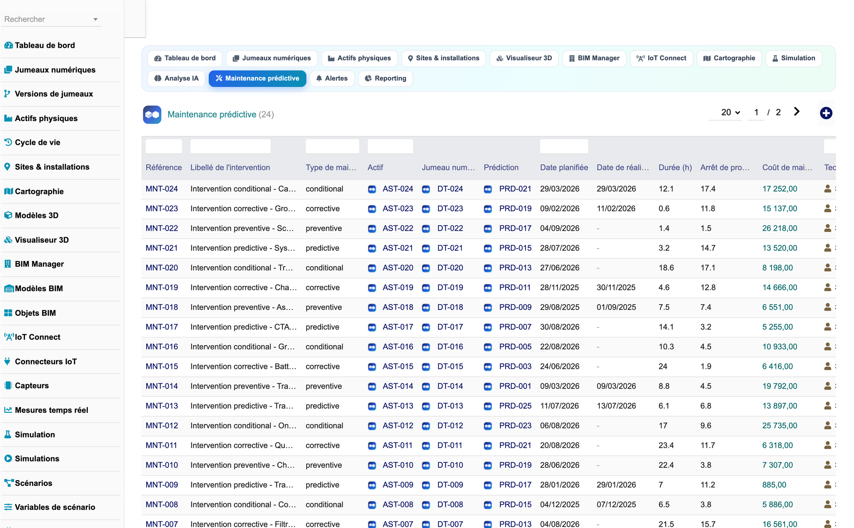Click the IoT Connect antenna icon in sidebar

[9, 337]
